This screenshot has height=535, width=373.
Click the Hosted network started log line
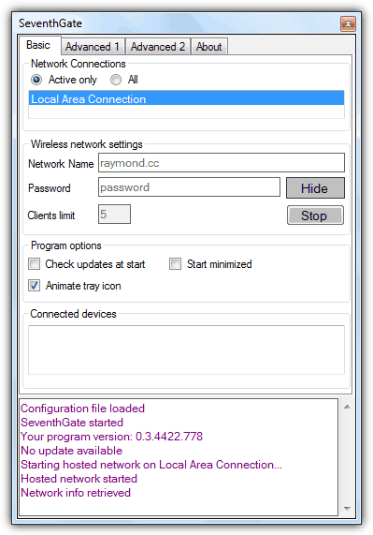pos(79,479)
